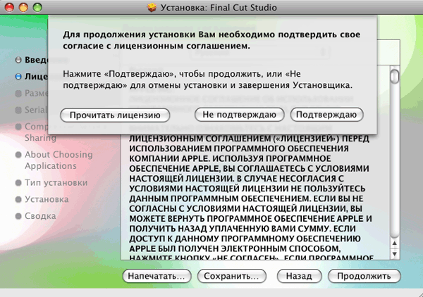This screenshot has height=297, width=423.
Task: Click the line 'ПОЛУЧИТЬ НАЗАД УПЛАЧЕННУЮ ВАМИ СУММУ'
Action: (x=228, y=229)
